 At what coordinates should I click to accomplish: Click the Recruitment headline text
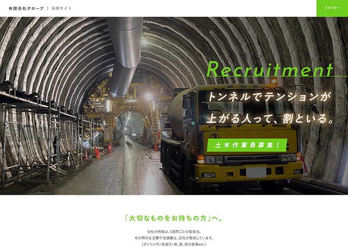point(270,69)
